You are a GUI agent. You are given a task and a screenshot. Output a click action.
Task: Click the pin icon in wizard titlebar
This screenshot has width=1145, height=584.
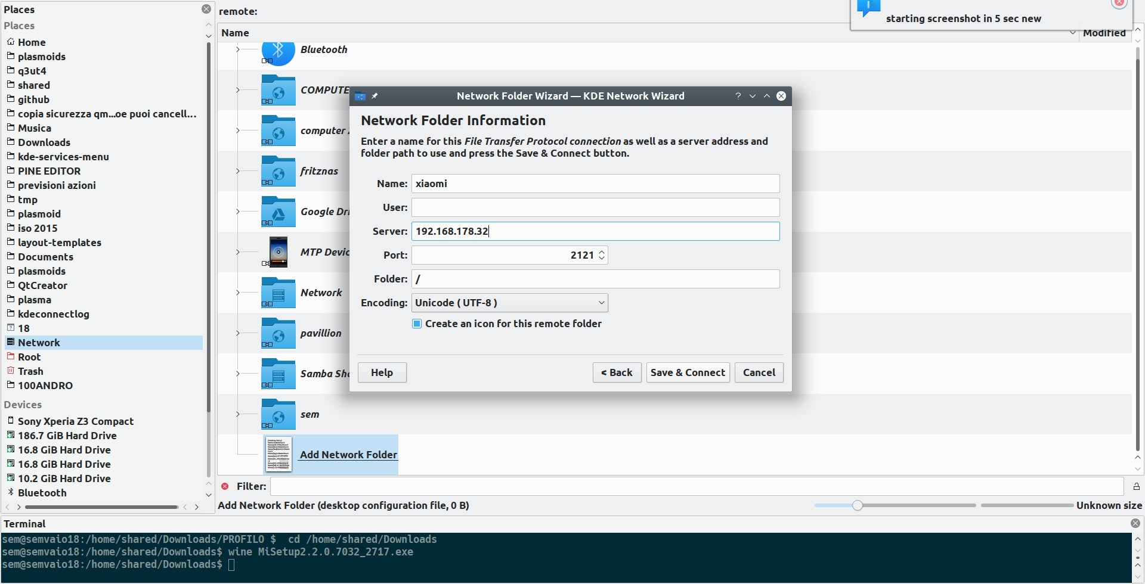click(x=375, y=96)
